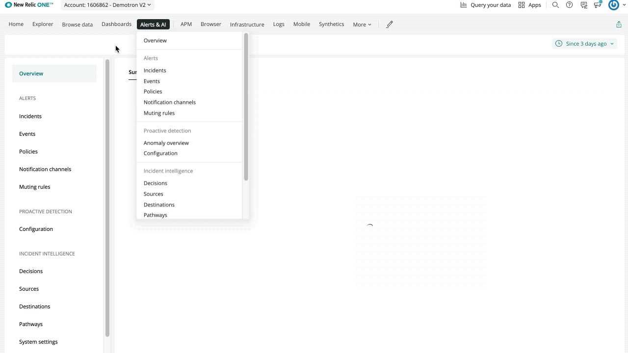Click the share export icon
The width and height of the screenshot is (628, 353).
[619, 24]
